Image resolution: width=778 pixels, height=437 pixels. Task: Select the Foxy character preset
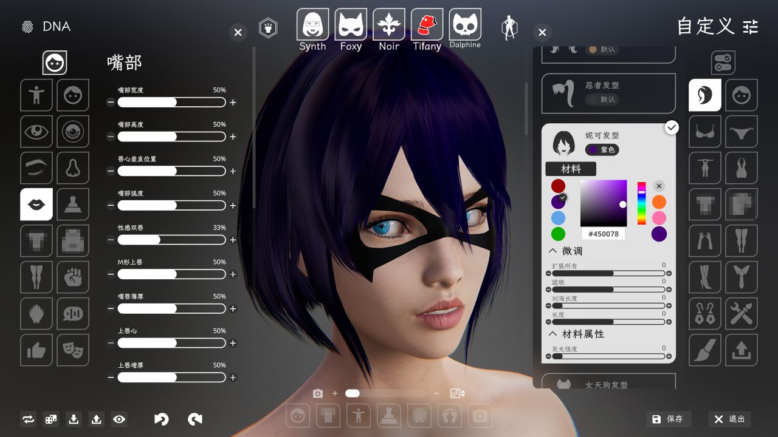point(351,30)
